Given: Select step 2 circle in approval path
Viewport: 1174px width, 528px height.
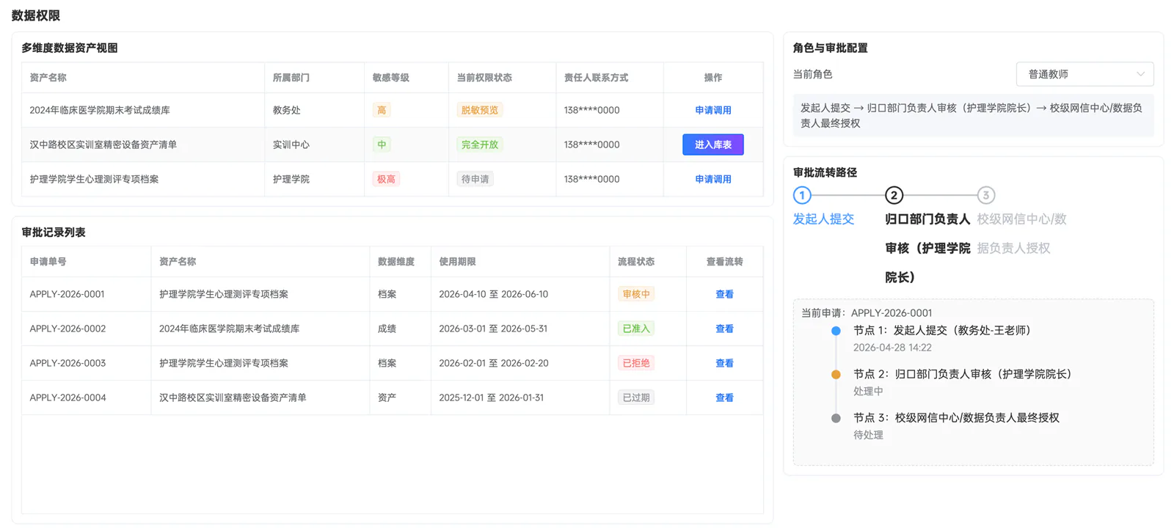Looking at the screenshot, I should pos(894,195).
